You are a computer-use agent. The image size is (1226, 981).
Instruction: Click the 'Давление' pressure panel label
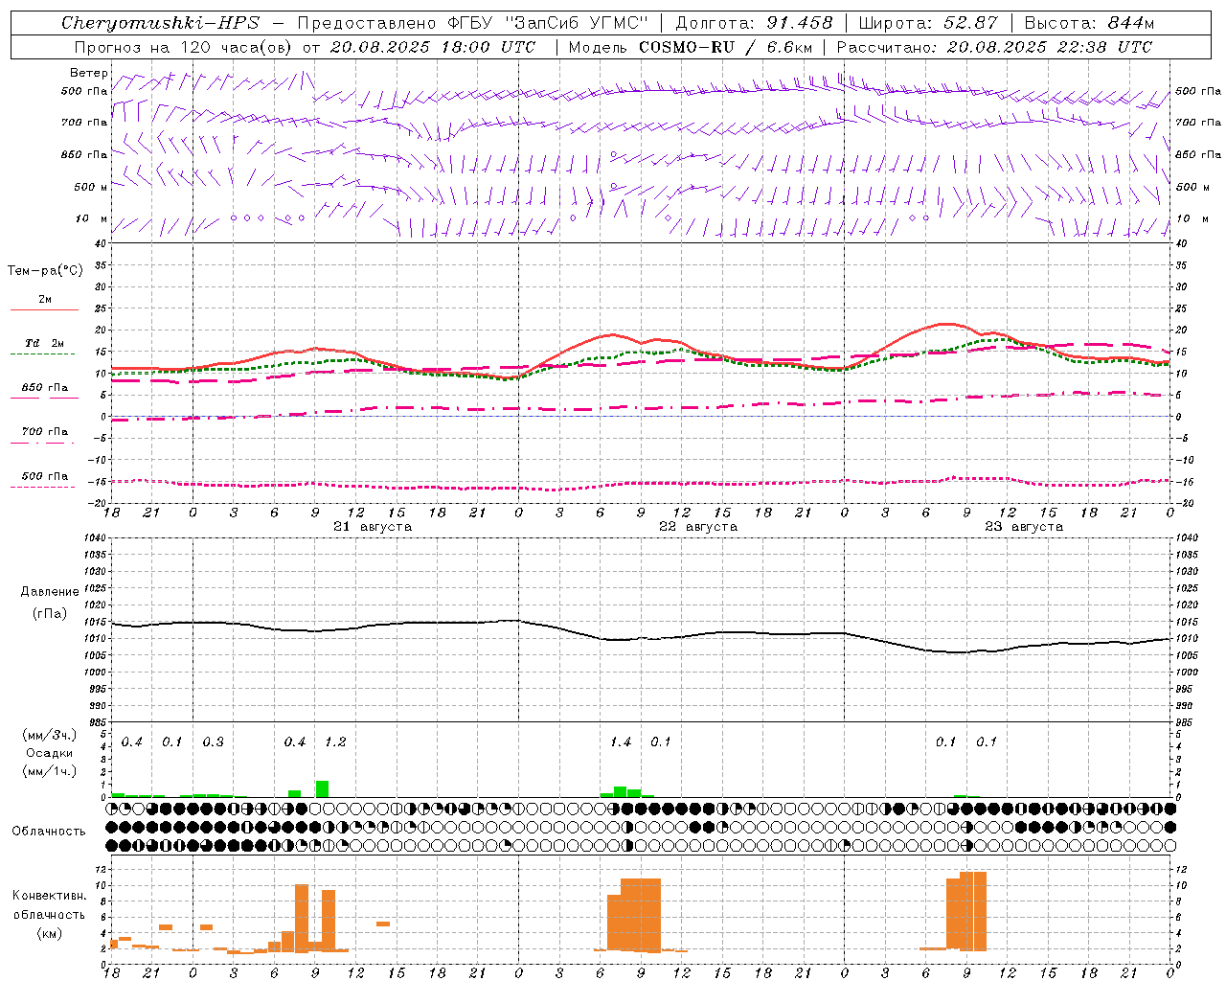tap(50, 592)
